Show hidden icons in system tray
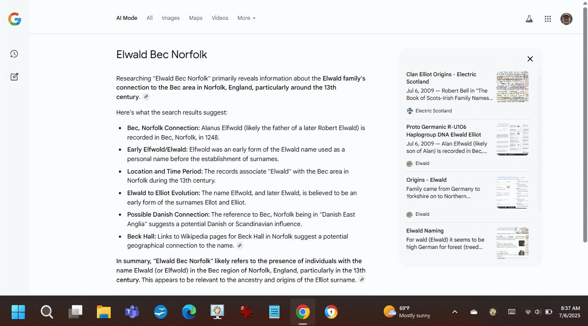This screenshot has height=326, width=588. 454,312
